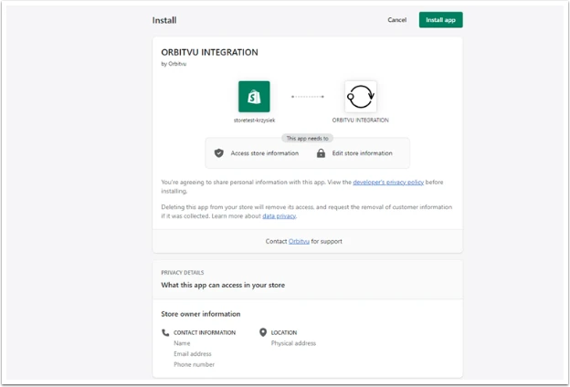
Task: Click the Privacy Details section header
Action: (183, 273)
